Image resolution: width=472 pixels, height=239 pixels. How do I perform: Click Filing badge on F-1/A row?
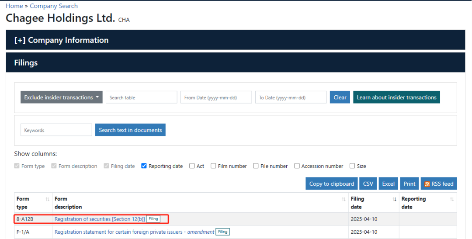tap(223, 232)
